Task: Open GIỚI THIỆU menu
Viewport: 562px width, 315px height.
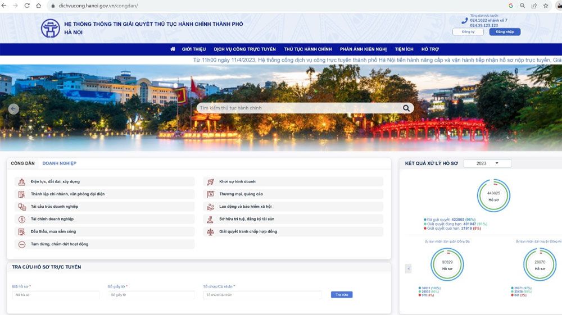Action: (x=194, y=49)
